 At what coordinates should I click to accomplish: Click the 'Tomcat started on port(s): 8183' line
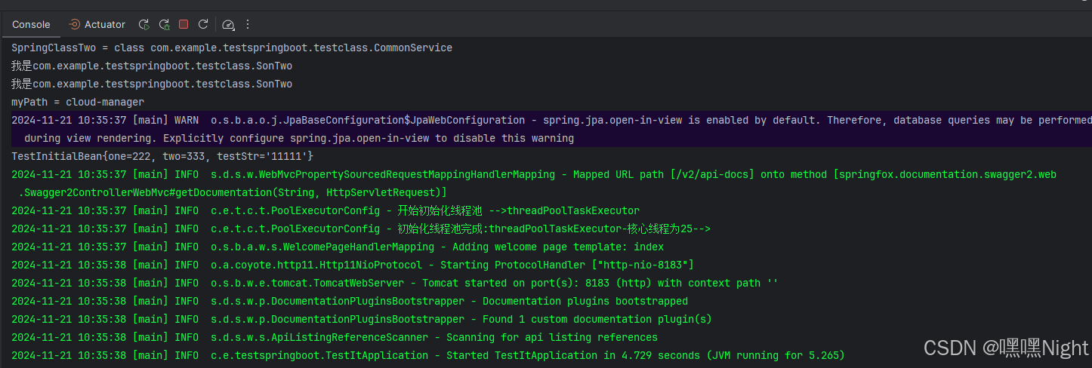tap(395, 283)
